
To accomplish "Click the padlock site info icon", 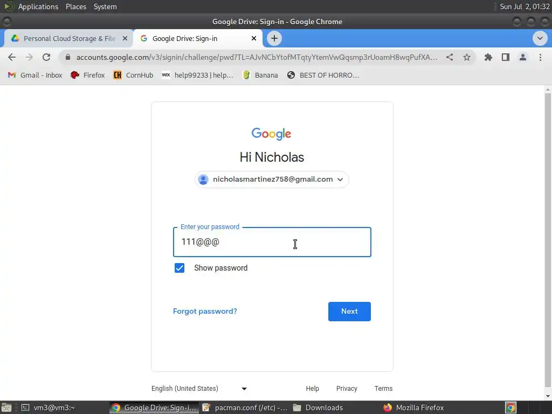I will pos(68,57).
